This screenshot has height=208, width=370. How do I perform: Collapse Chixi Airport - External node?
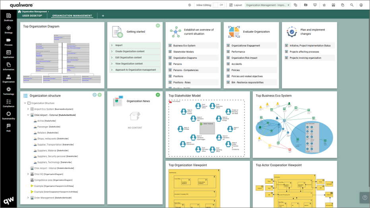(x=28, y=115)
